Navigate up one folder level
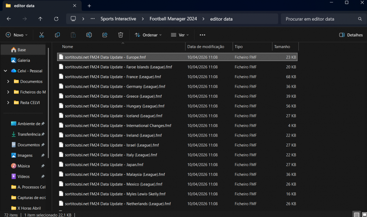This screenshot has height=217, width=367. pyautogui.click(x=40, y=19)
